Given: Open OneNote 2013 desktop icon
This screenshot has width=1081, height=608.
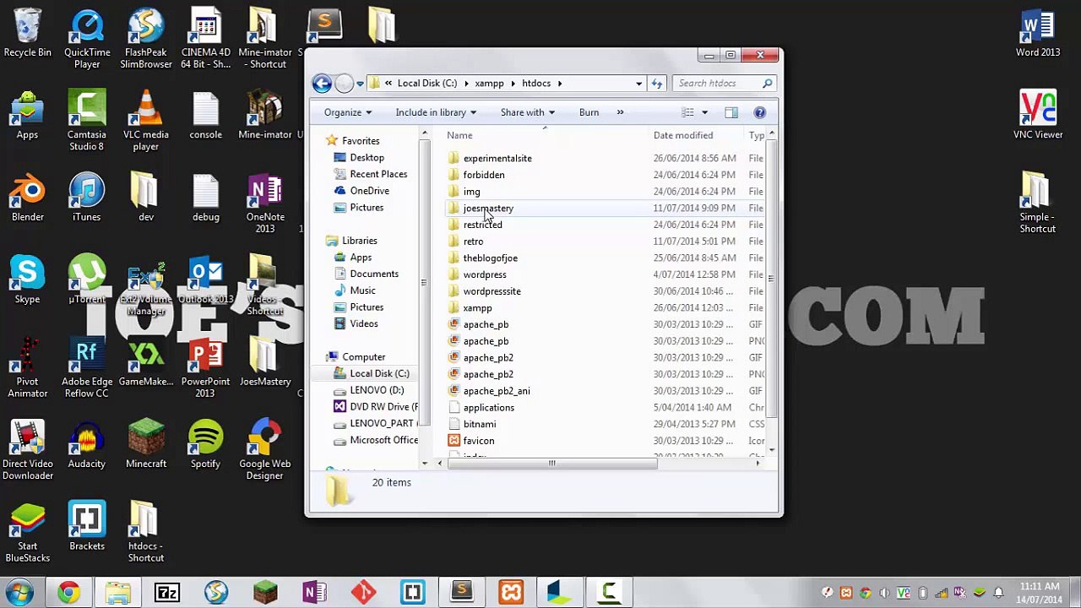Looking at the screenshot, I should [264, 204].
